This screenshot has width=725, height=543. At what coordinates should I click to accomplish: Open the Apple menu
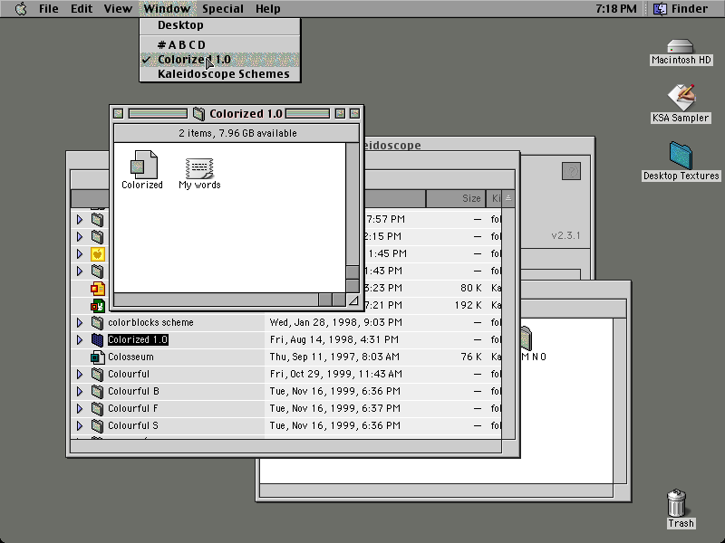click(x=21, y=9)
